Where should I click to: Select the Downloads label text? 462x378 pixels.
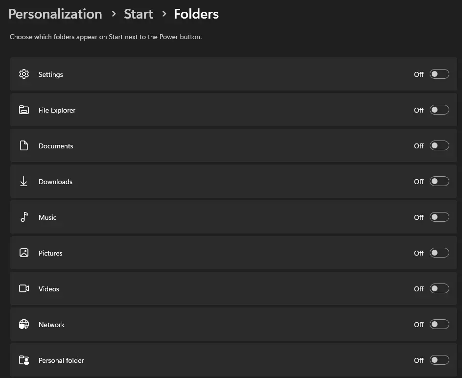point(55,182)
